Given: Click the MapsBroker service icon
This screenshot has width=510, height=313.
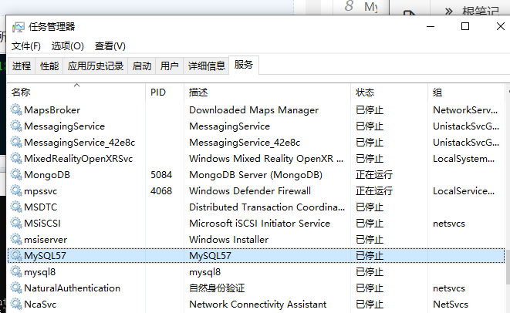Looking at the screenshot, I should (x=16, y=110).
